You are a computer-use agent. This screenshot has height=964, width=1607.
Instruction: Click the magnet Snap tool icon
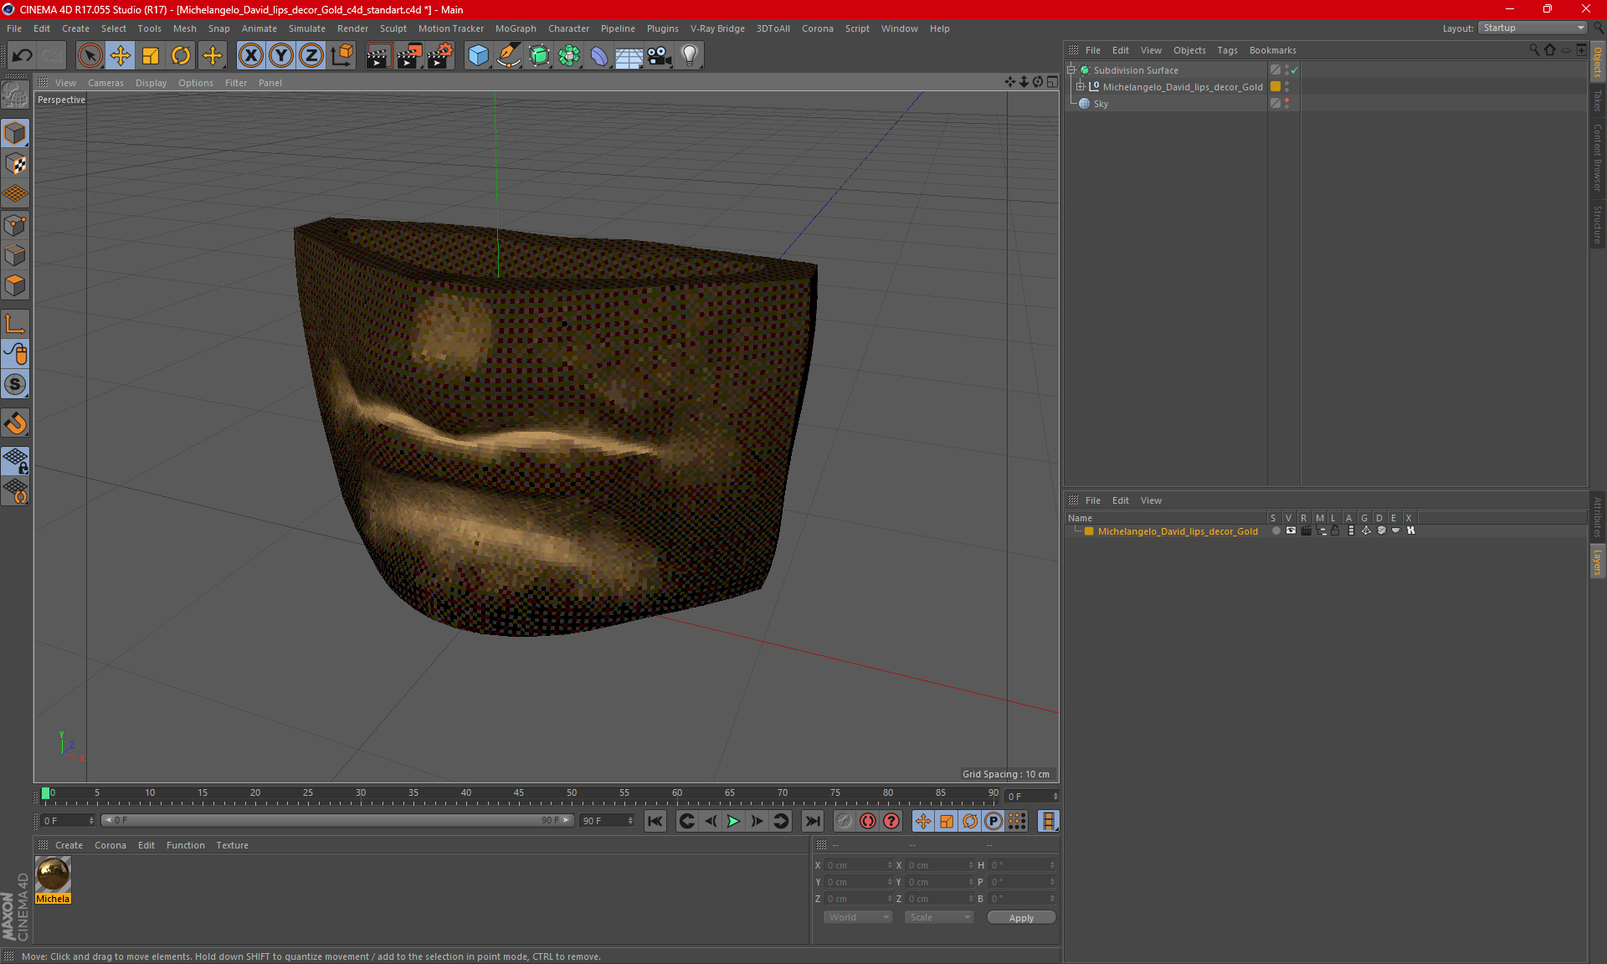click(15, 423)
